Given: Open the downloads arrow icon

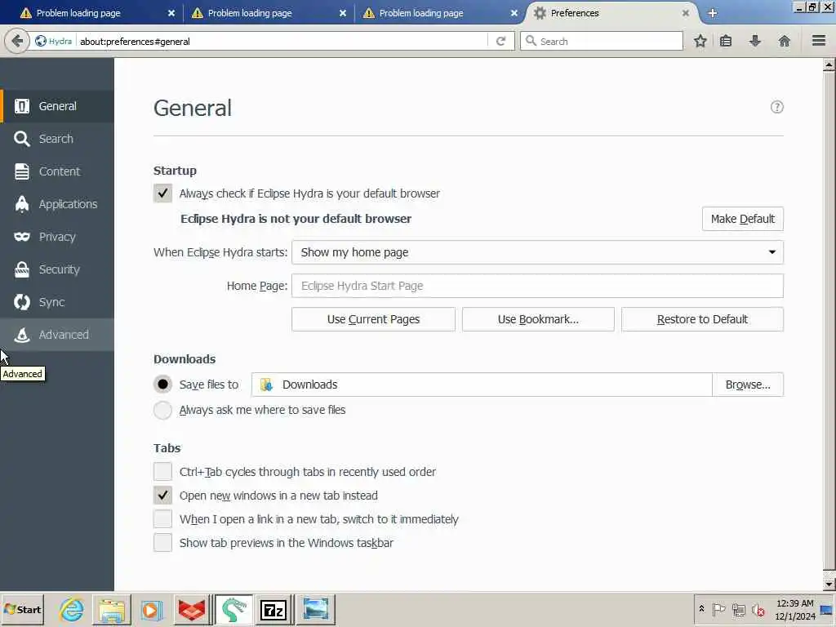Looking at the screenshot, I should click(x=755, y=41).
